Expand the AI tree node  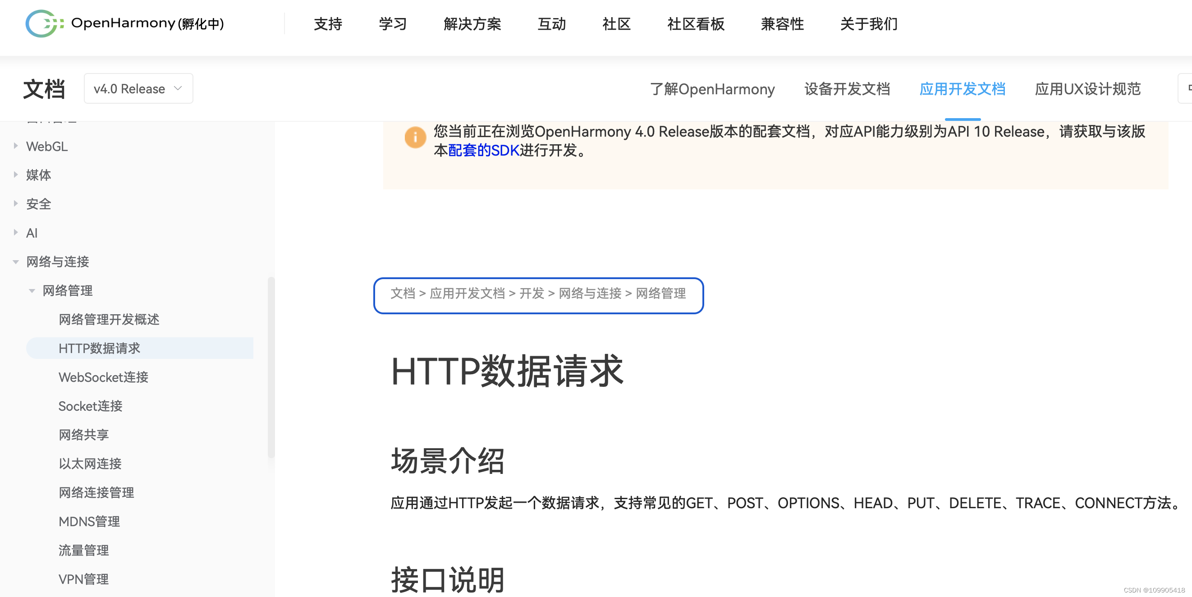[x=16, y=233]
